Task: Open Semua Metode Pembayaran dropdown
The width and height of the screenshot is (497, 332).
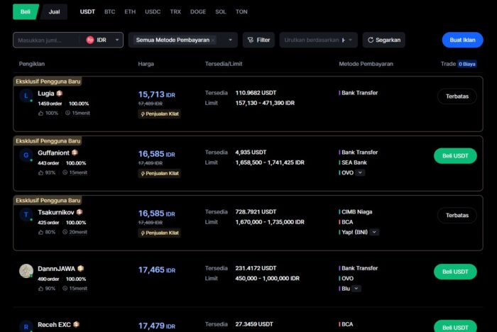Action: (183, 40)
